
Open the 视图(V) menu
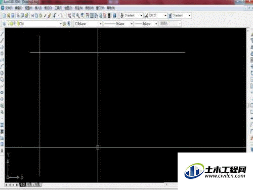click(28, 8)
